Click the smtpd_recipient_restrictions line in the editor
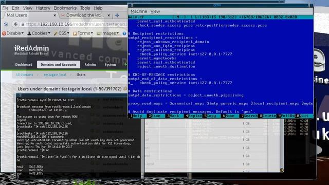Screen dimensions: 329x185 pos(163,38)
